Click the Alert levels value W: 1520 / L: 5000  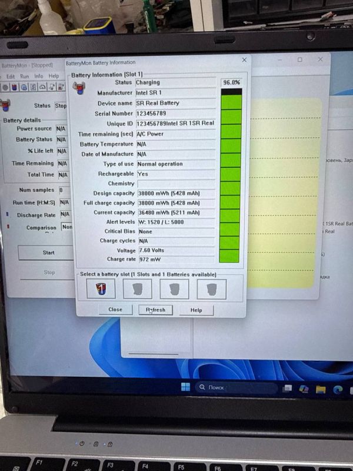tap(176, 222)
